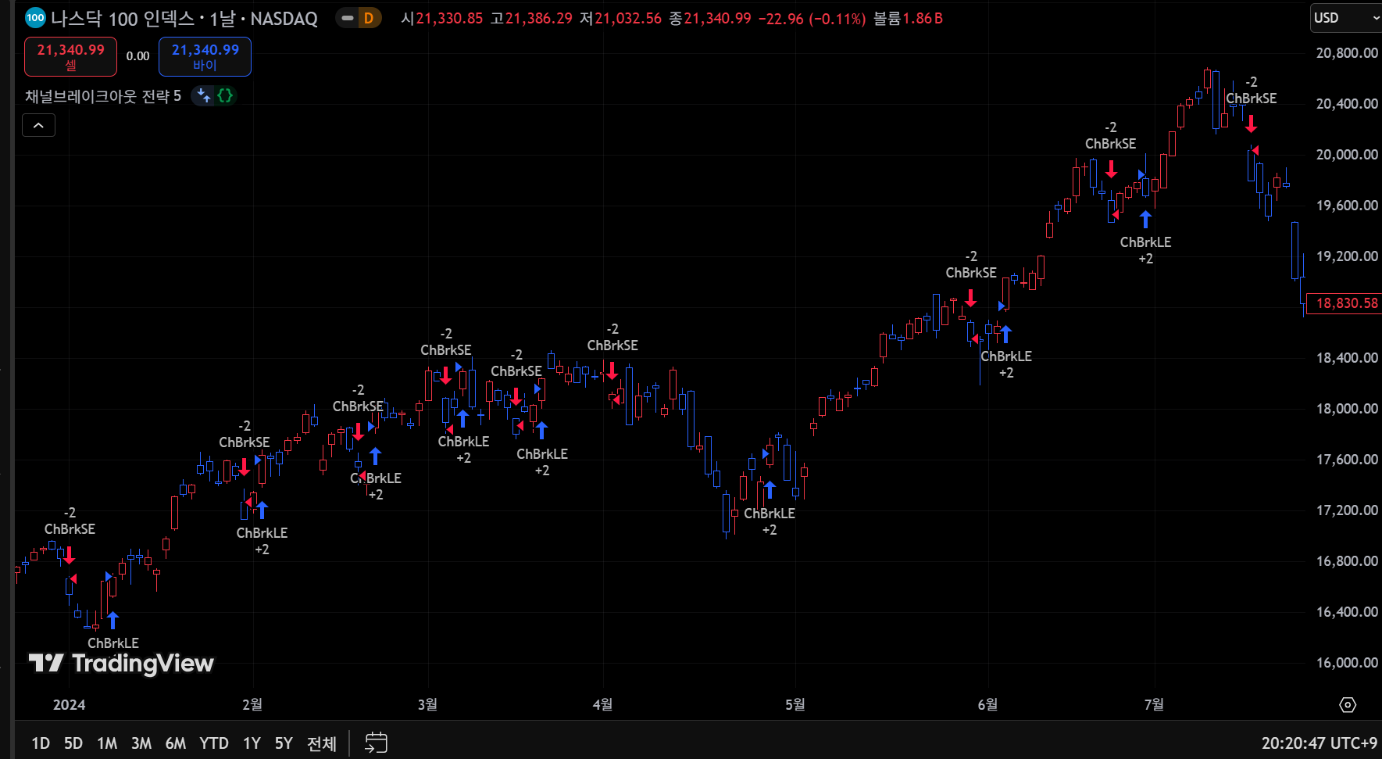
Task: Select the 전체 (all) time range
Action: [322, 743]
